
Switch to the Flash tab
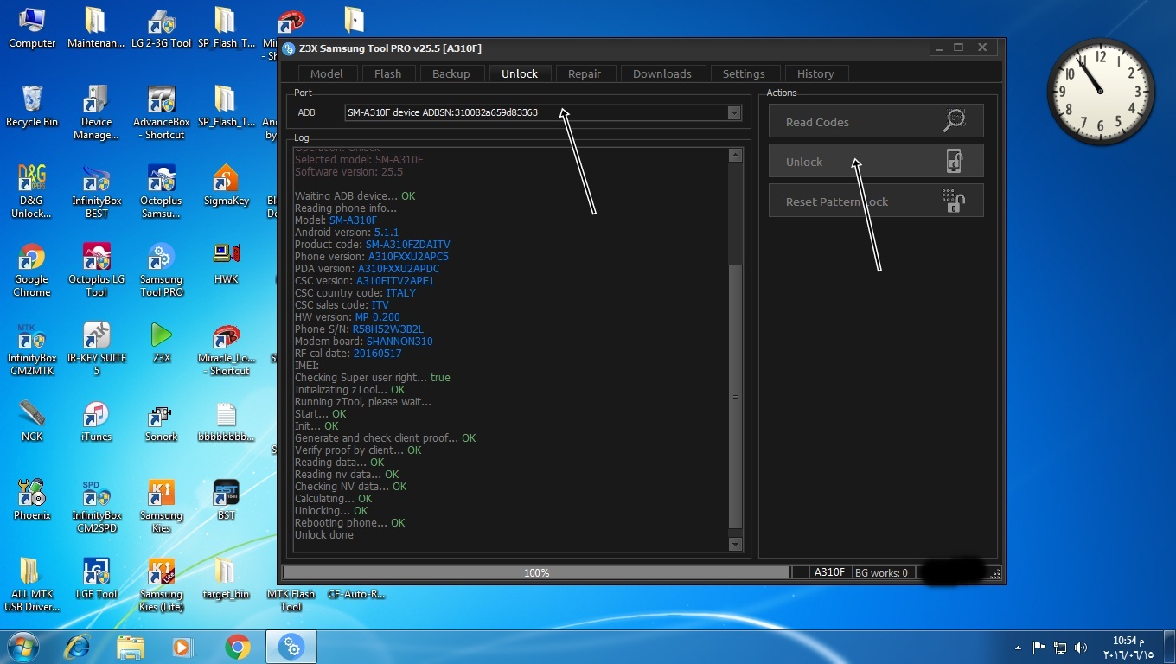click(387, 73)
